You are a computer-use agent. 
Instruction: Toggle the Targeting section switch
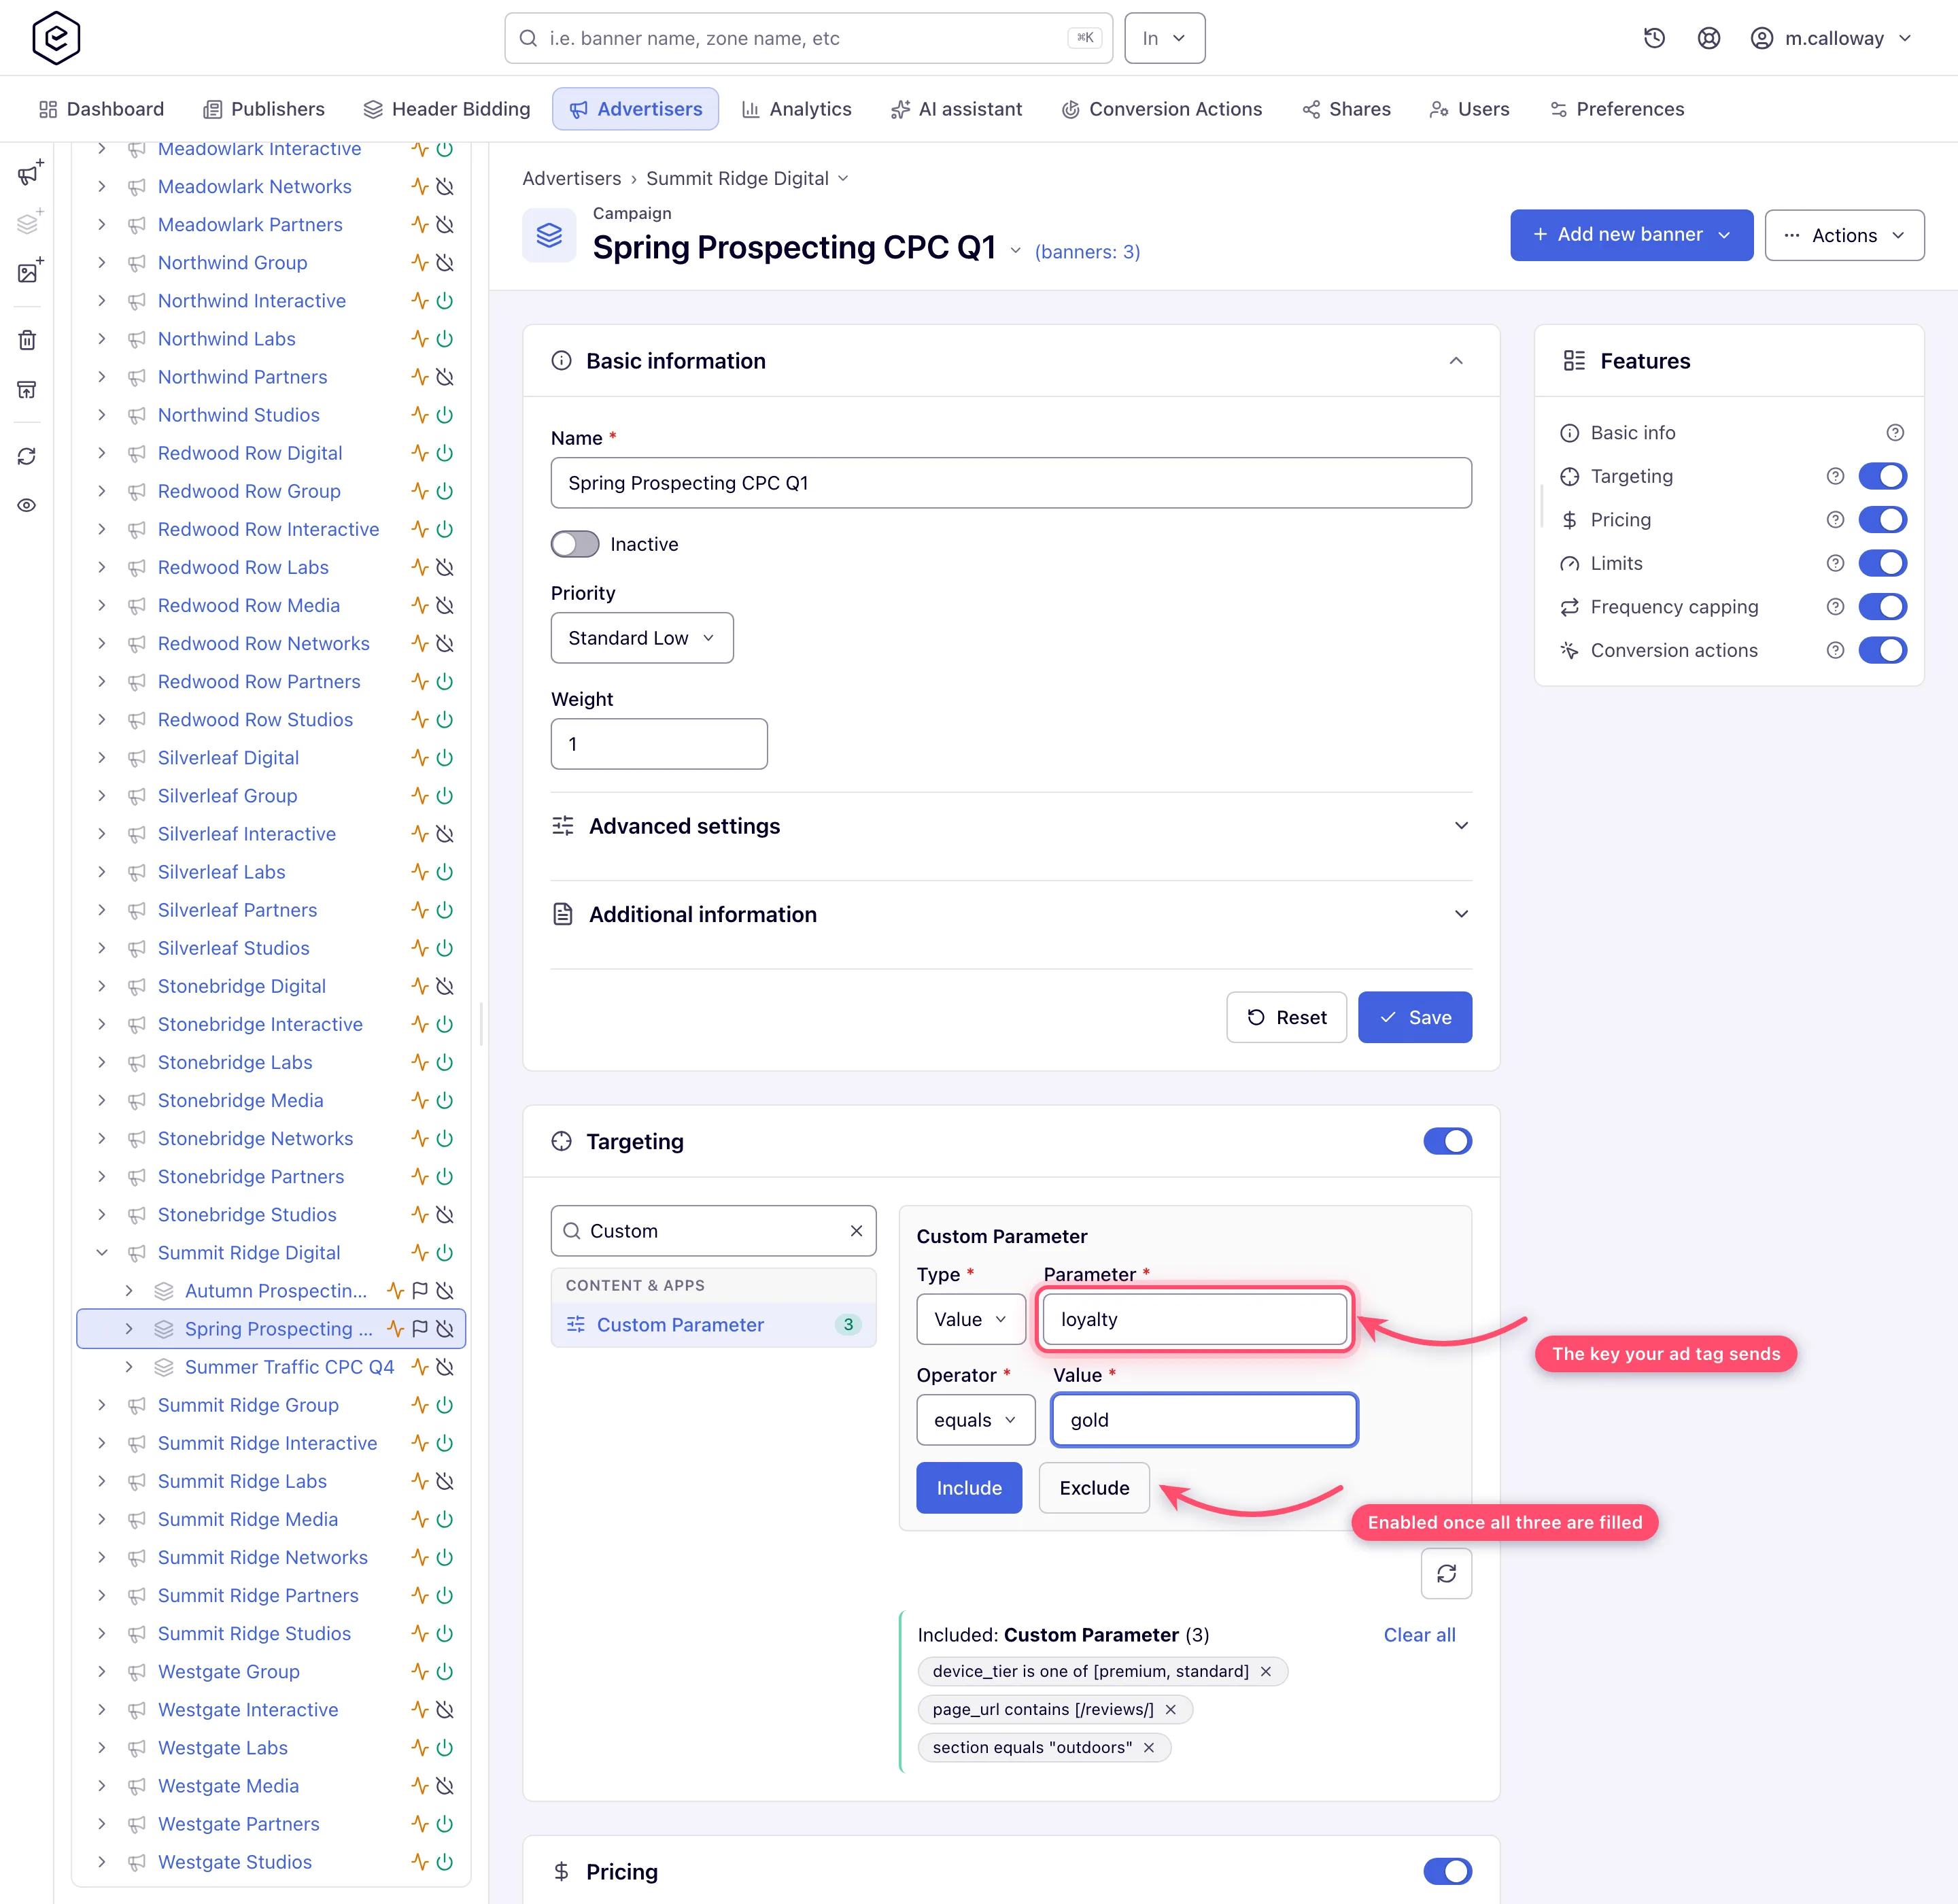1447,1141
